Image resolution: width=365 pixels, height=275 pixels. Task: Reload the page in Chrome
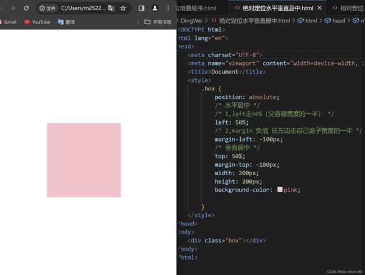pos(26,8)
